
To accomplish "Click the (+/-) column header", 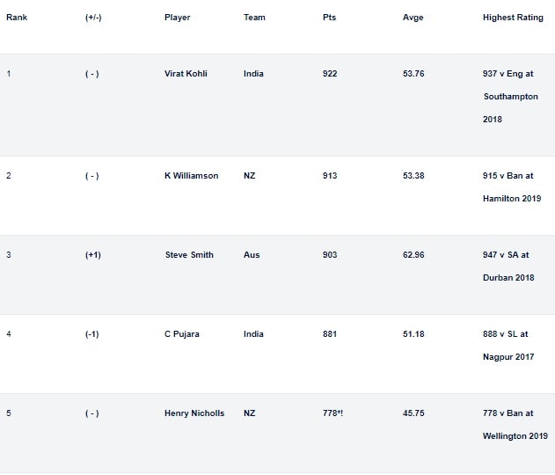I will 92,18.
